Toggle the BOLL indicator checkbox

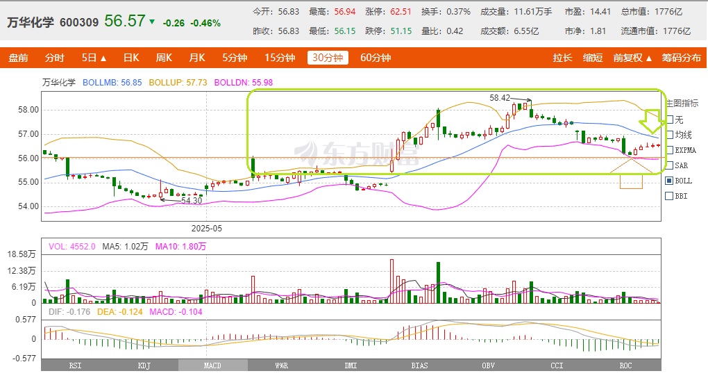pos(670,181)
